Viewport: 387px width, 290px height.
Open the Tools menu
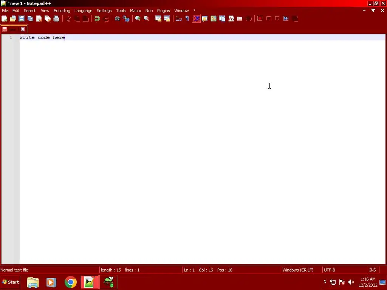pyautogui.click(x=121, y=11)
